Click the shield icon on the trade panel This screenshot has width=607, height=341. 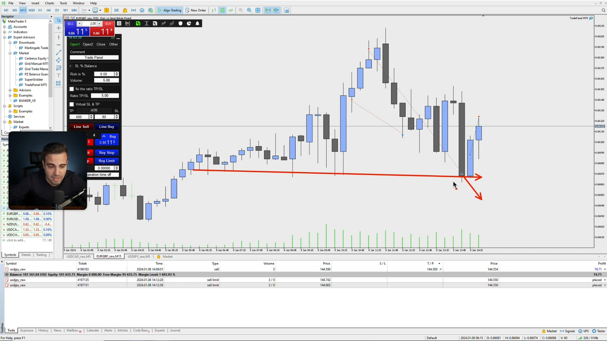181,23
